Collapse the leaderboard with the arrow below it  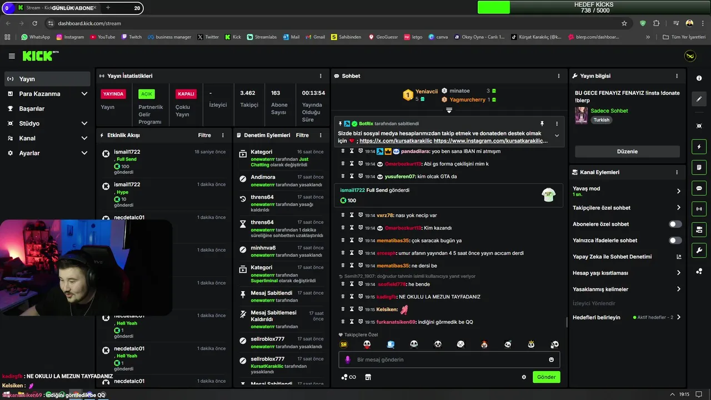click(449, 110)
